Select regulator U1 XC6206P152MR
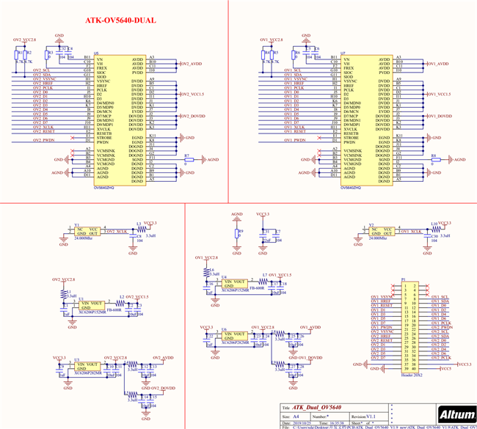This screenshot has height=429, width=477. pyautogui.click(x=92, y=306)
